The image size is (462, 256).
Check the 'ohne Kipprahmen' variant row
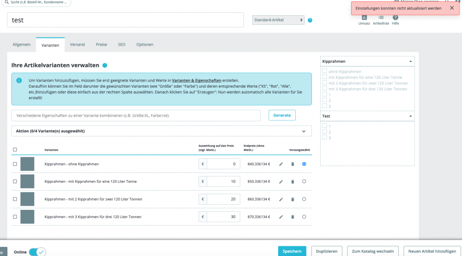[x=15, y=164]
